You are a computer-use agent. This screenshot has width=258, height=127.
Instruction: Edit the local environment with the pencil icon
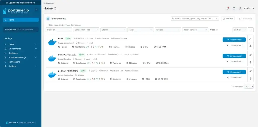[x=250, y=39]
